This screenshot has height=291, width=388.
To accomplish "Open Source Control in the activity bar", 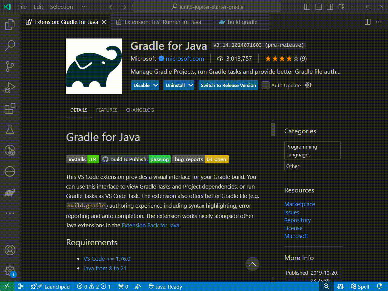I will coord(10,66).
